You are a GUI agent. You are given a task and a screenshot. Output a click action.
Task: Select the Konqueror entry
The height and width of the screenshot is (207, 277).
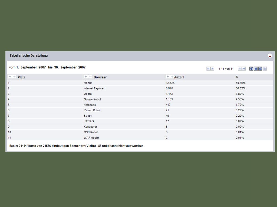(x=90, y=127)
